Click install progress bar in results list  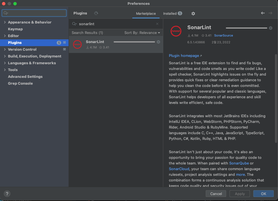[x=134, y=42]
